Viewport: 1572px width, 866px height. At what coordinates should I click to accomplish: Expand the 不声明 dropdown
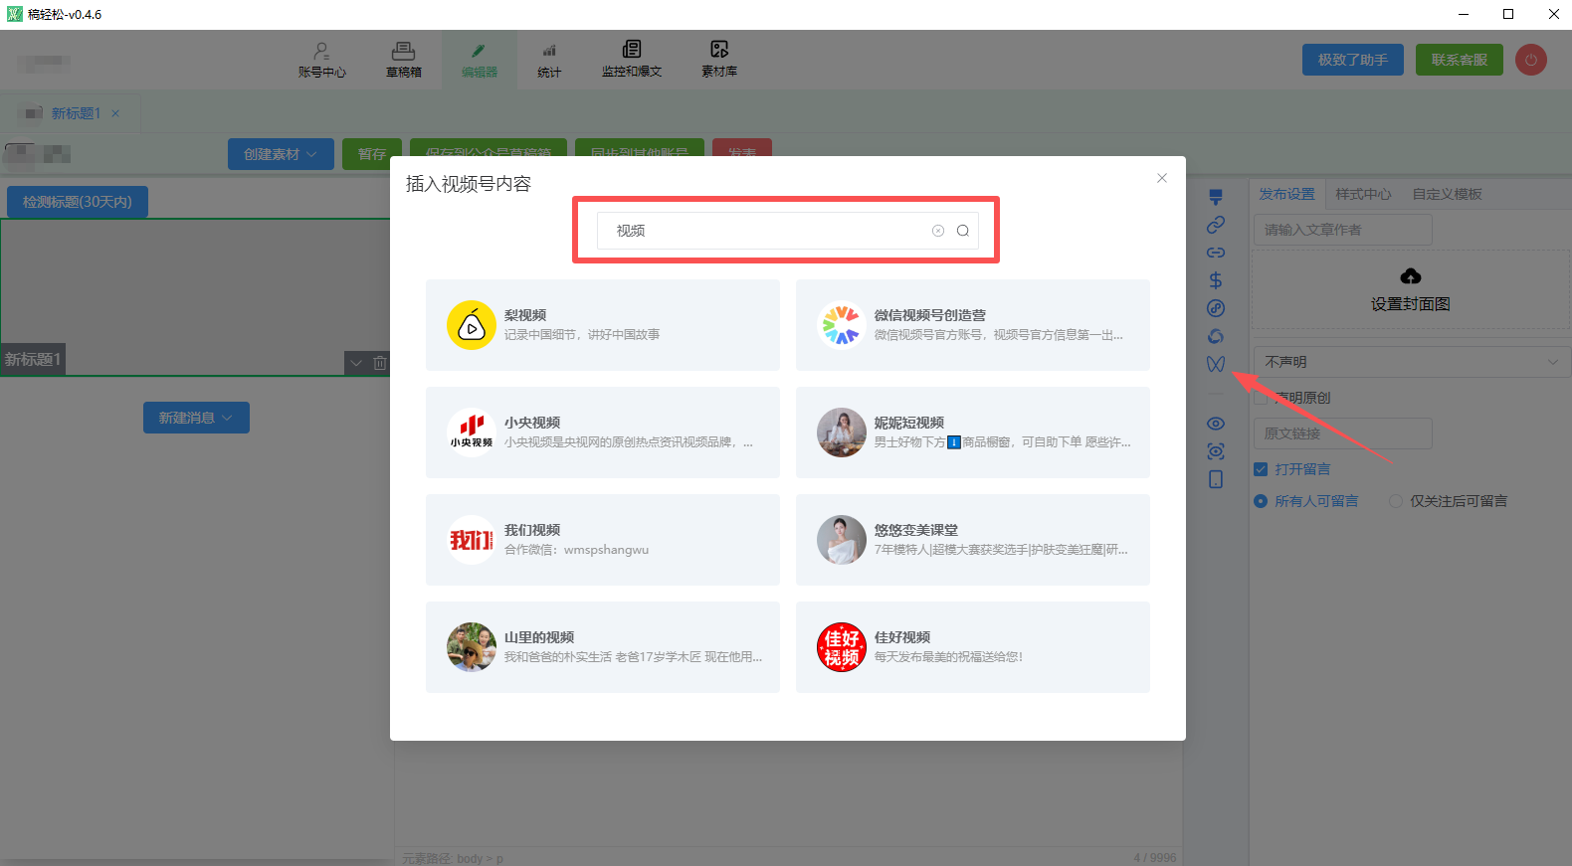point(1410,362)
